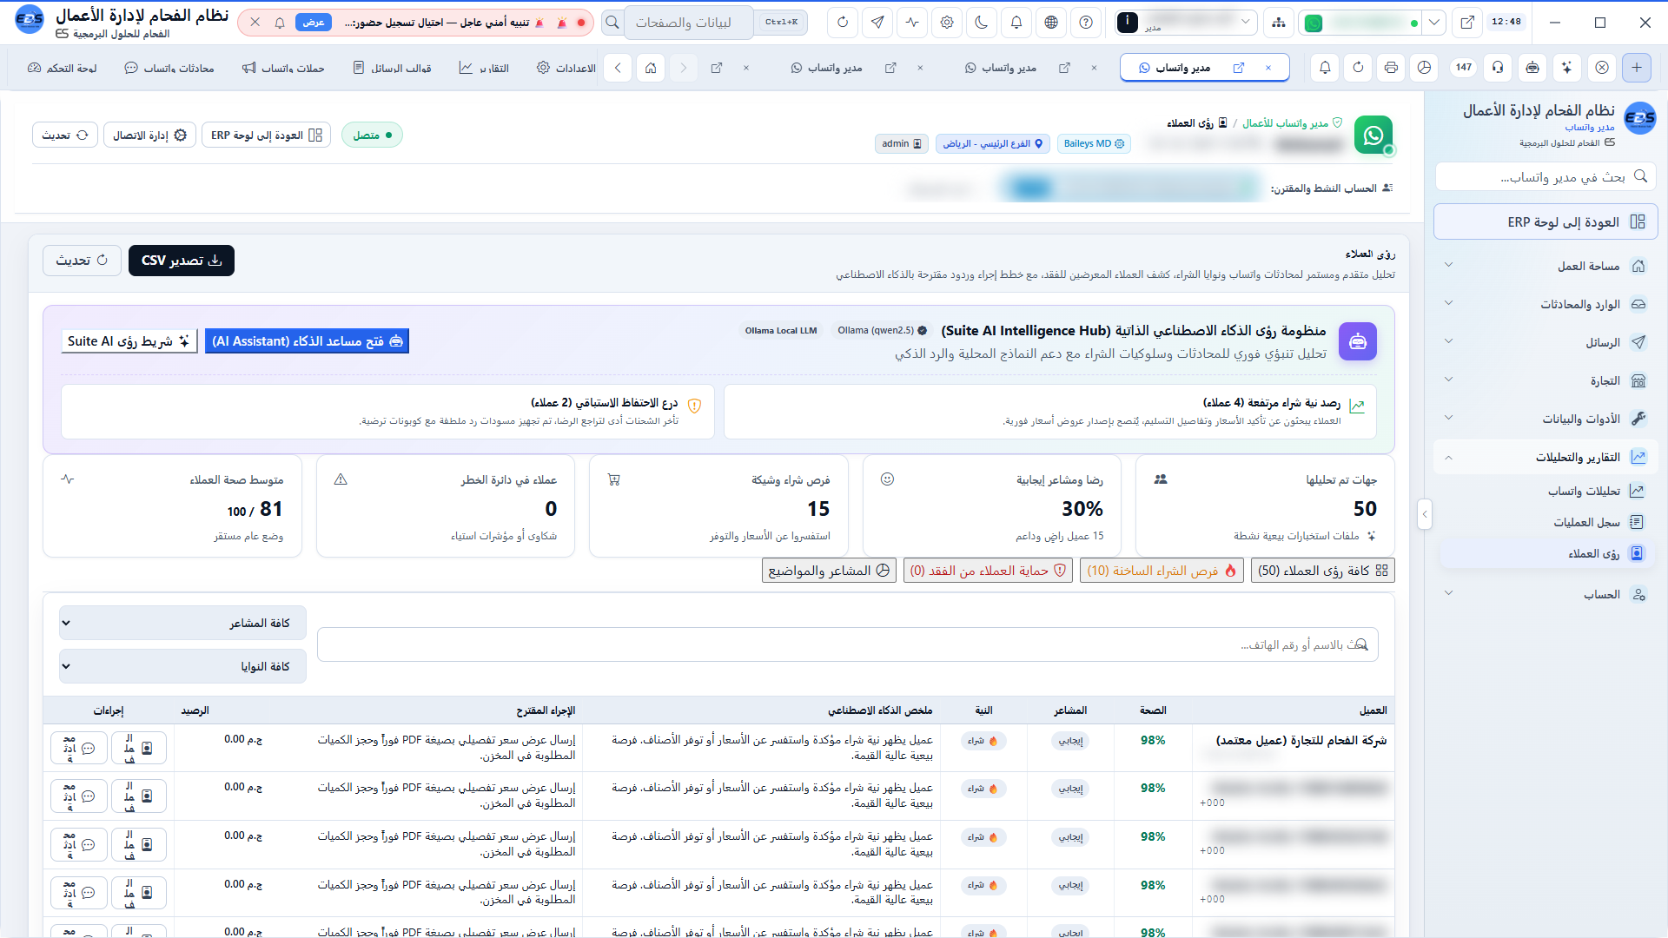Open قوالب الرسائل top menu item
This screenshot has height=938, width=1668.
[x=392, y=68]
